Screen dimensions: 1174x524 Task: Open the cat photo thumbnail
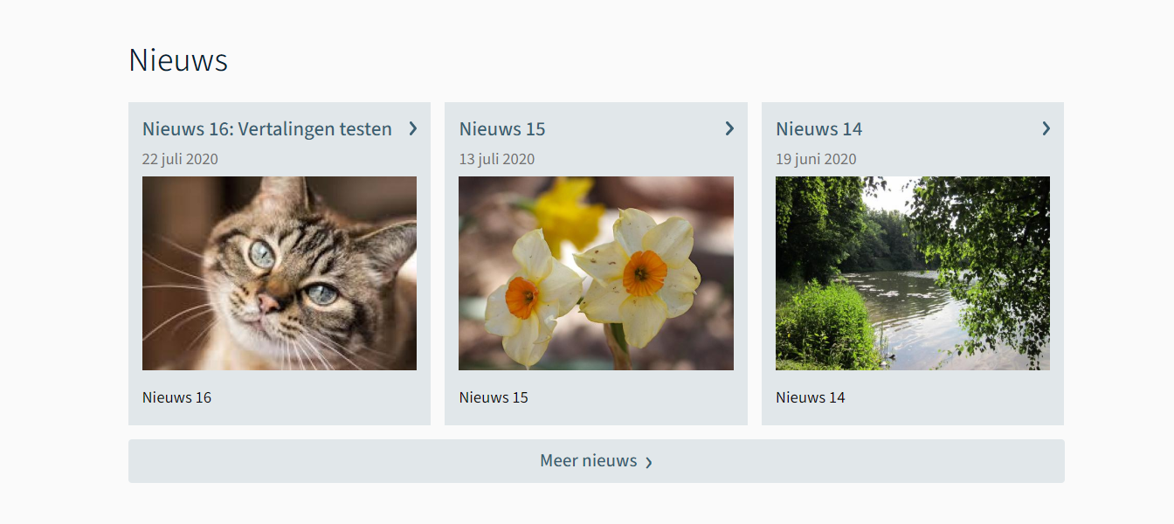280,273
